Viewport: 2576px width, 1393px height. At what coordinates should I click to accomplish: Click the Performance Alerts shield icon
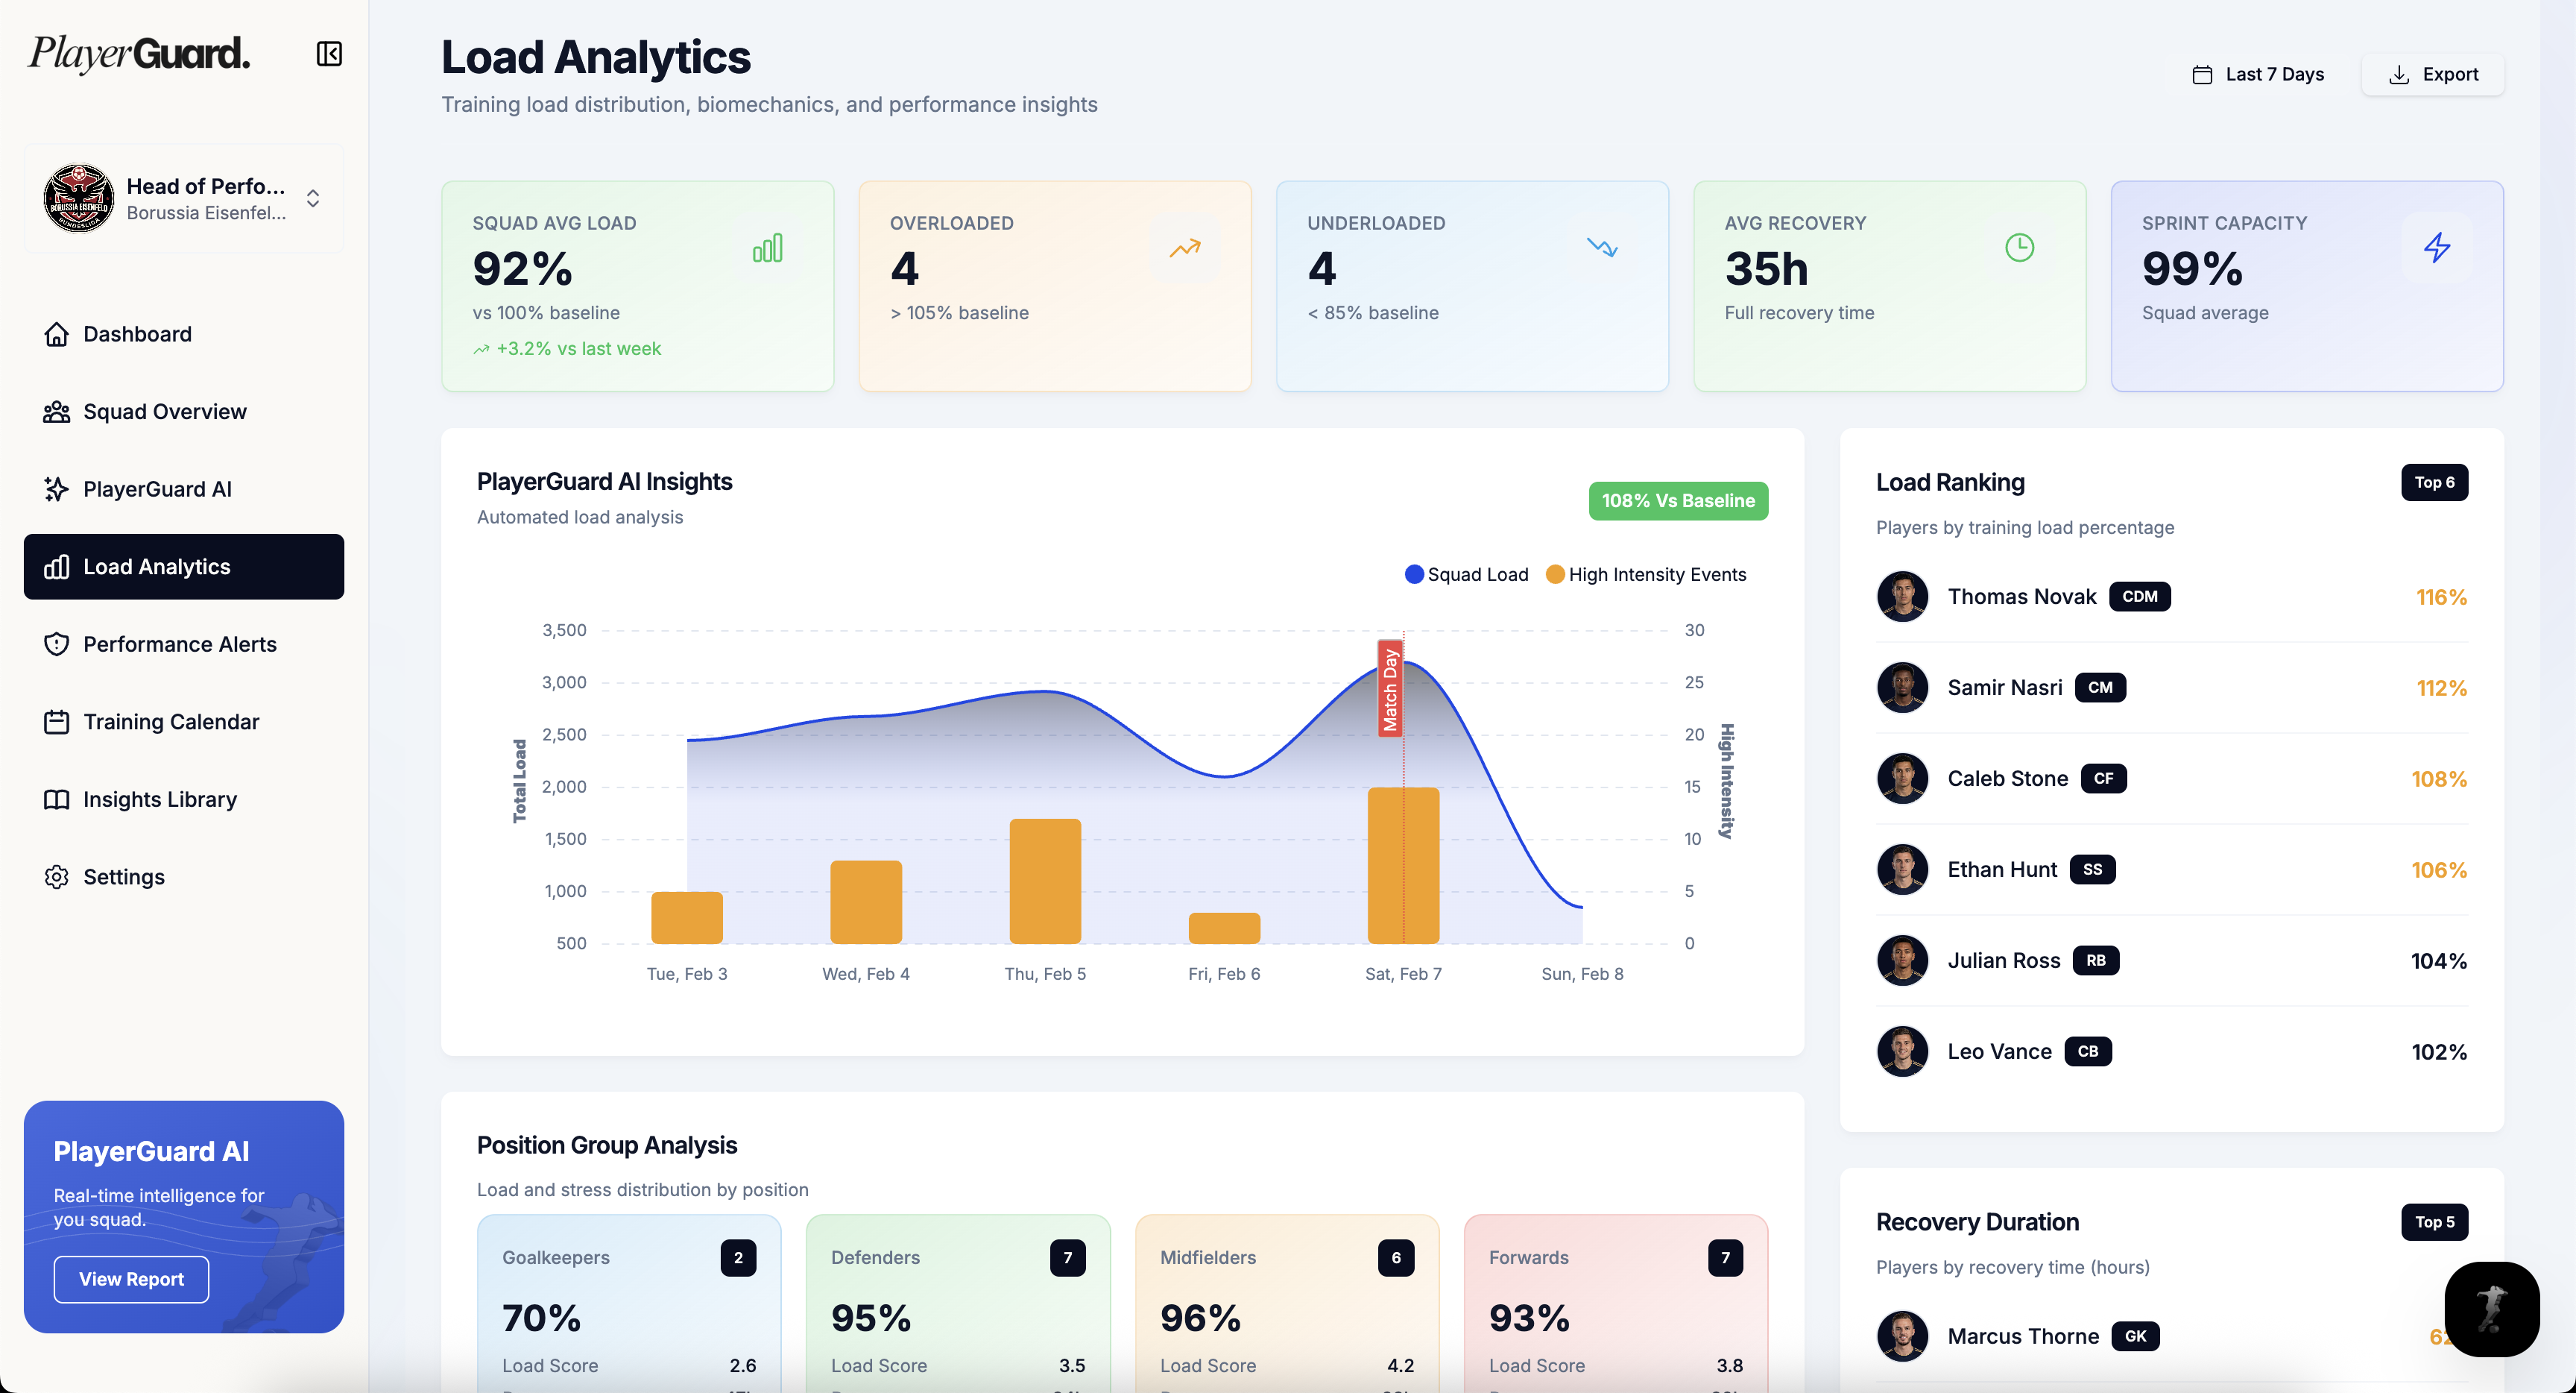(x=57, y=644)
